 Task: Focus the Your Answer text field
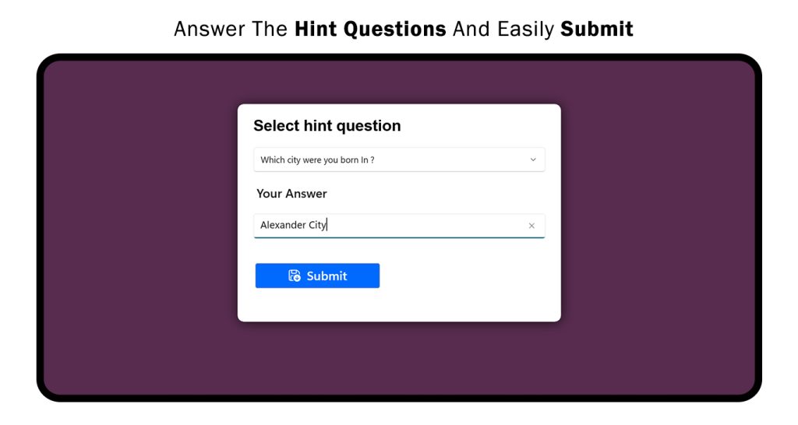click(x=421, y=226)
